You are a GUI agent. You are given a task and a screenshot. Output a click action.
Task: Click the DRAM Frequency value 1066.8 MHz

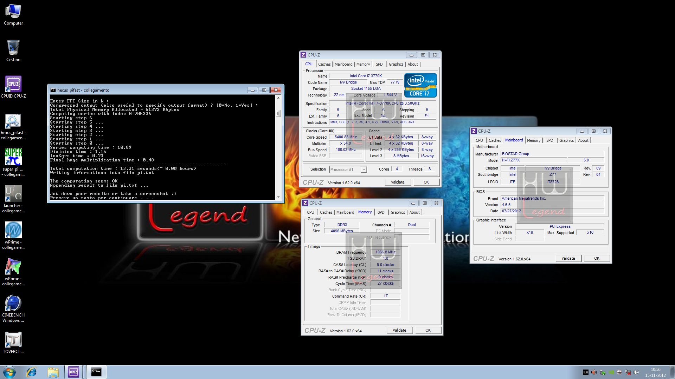(x=385, y=252)
